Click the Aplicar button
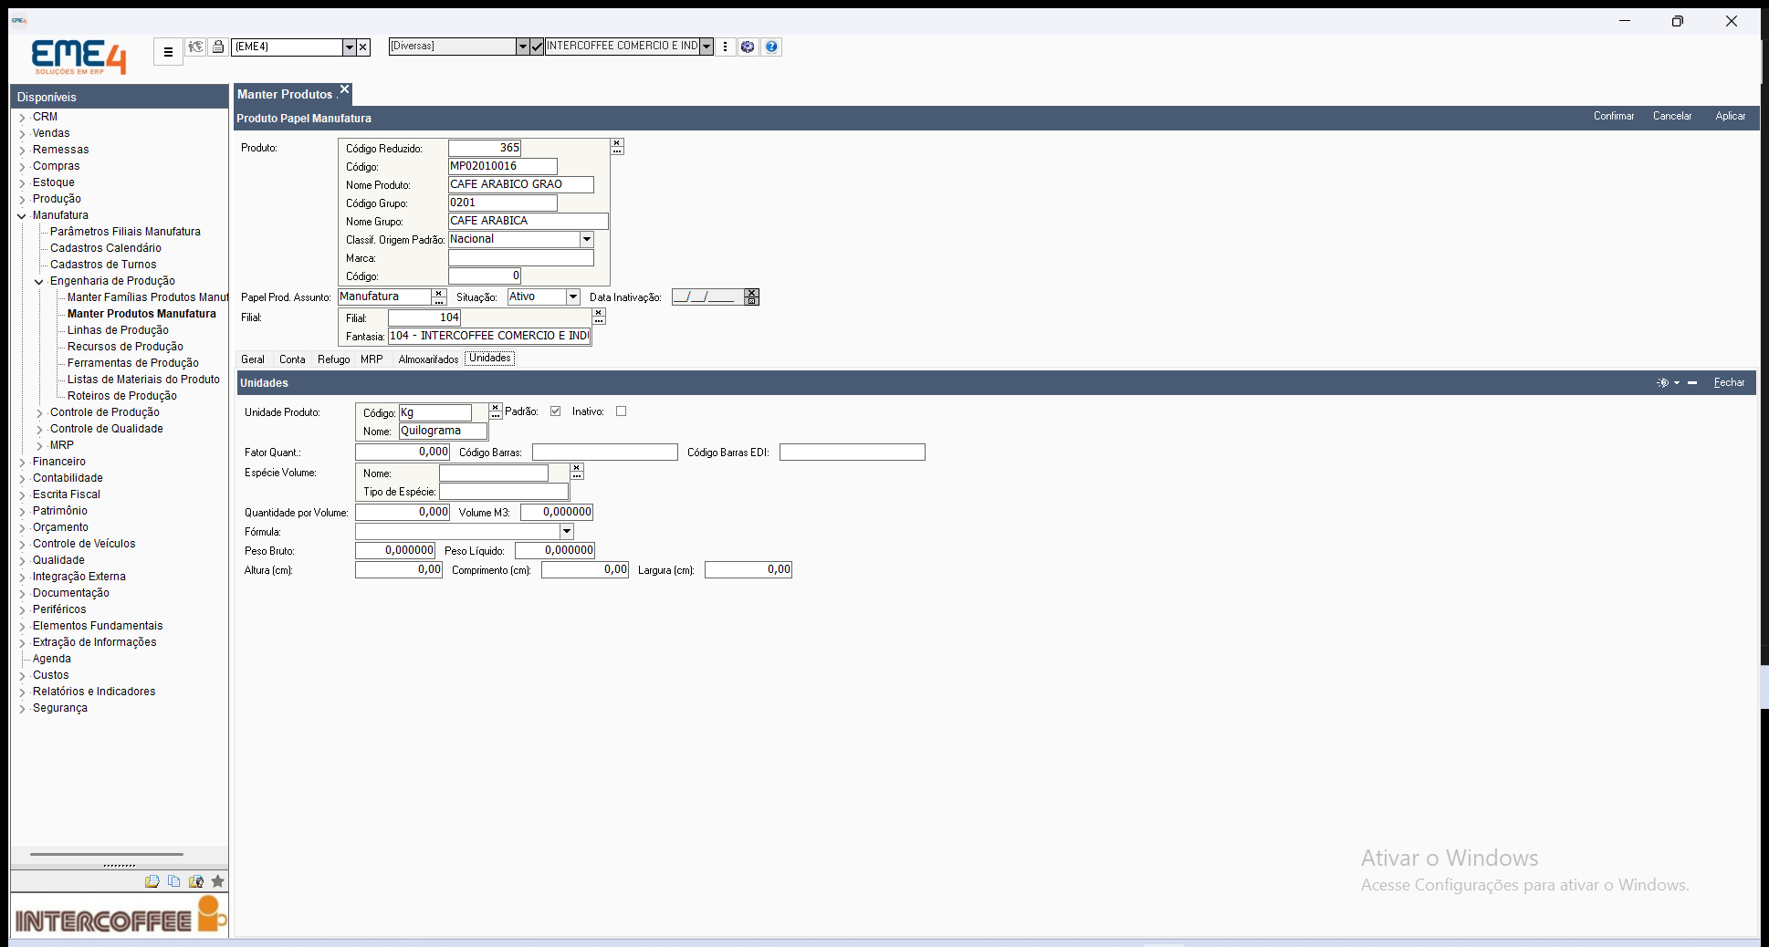 click(1730, 116)
